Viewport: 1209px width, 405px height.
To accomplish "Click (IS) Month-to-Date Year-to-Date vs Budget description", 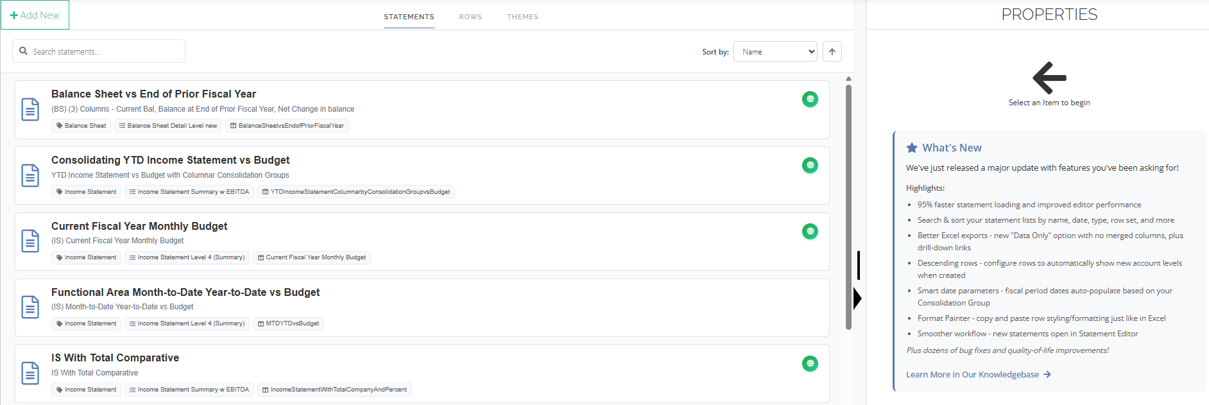I will 122,307.
